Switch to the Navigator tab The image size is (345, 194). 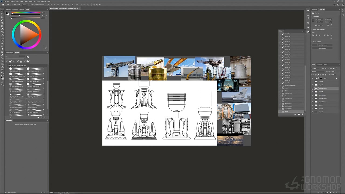coord(314,9)
